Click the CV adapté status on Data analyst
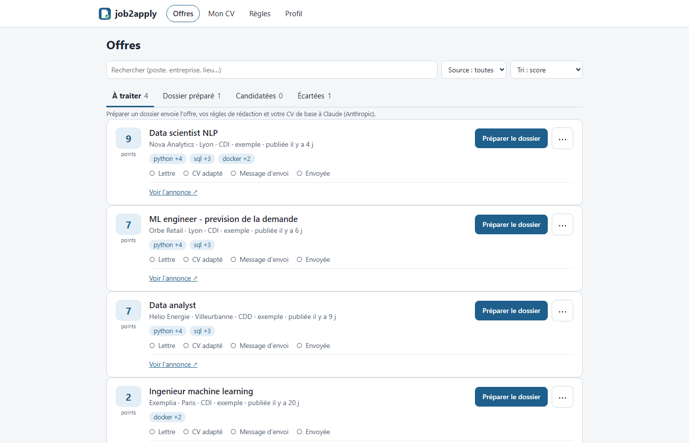The width and height of the screenshot is (689, 443). [203, 346]
